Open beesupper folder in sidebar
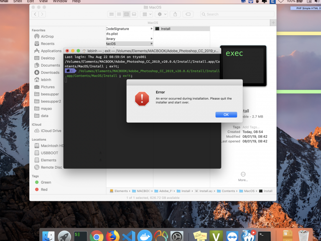 50,94
